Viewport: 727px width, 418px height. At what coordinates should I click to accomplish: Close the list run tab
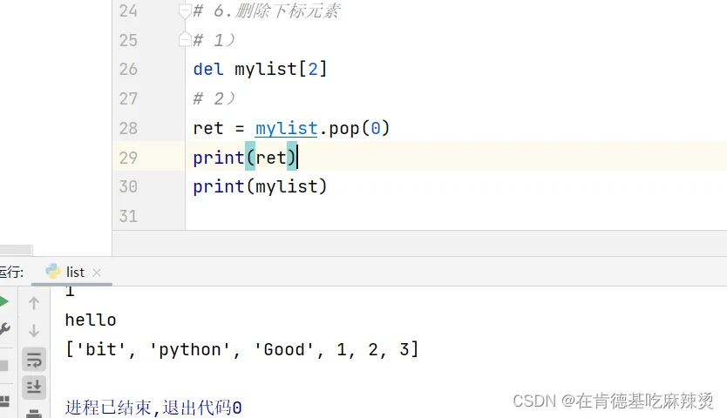point(97,273)
